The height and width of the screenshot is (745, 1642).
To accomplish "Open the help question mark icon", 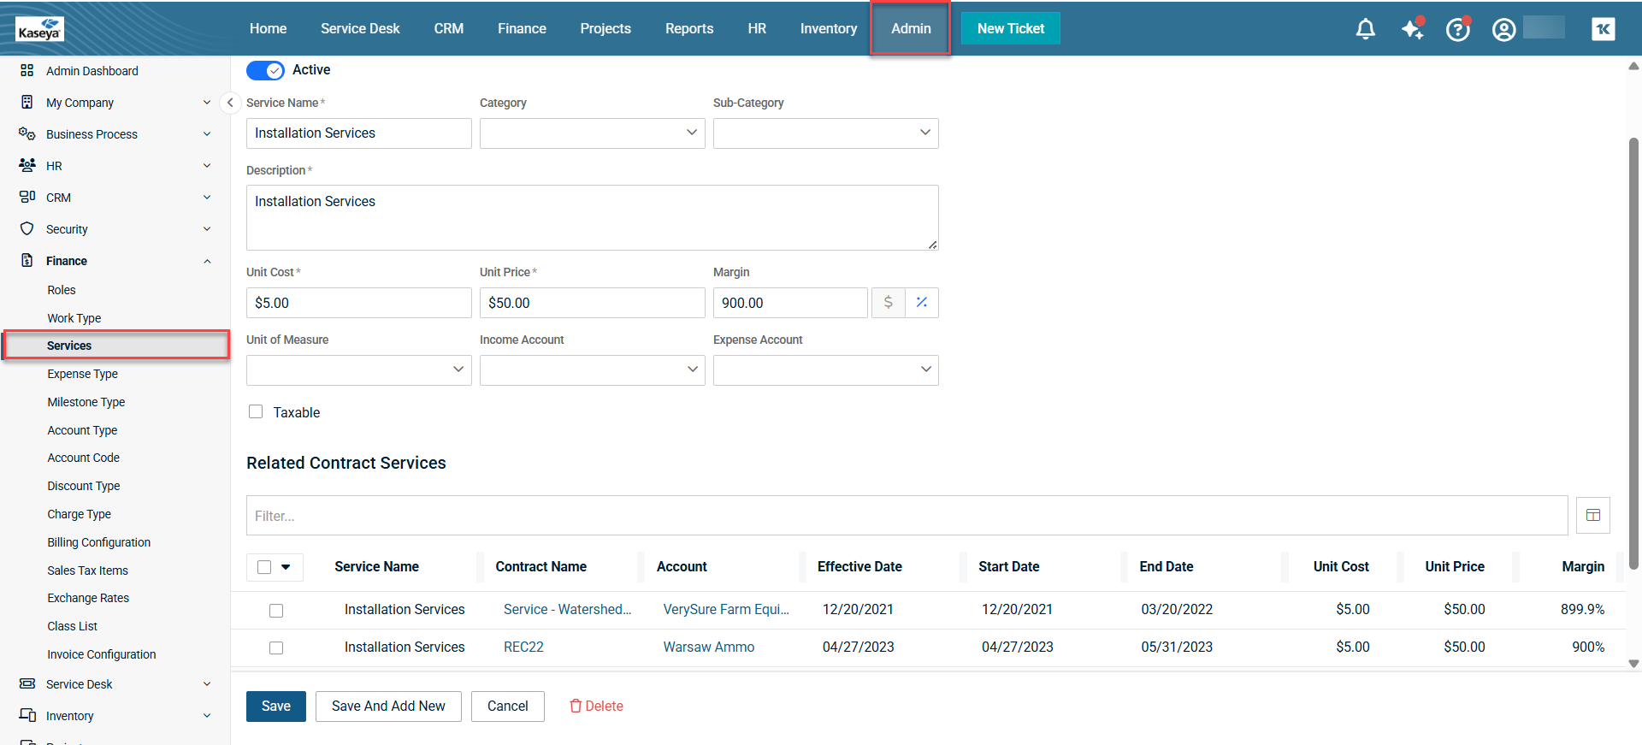I will coord(1457,30).
